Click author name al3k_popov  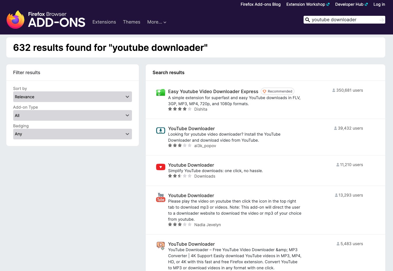[205, 146]
